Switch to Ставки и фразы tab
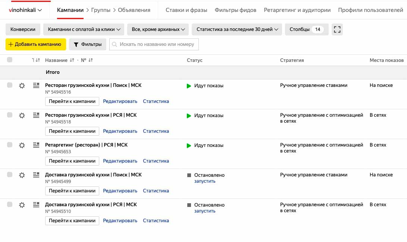Image resolution: width=407 pixels, height=242 pixels. [186, 10]
